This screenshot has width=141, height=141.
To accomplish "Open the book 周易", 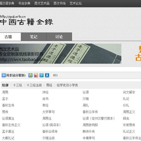I will (5, 92).
